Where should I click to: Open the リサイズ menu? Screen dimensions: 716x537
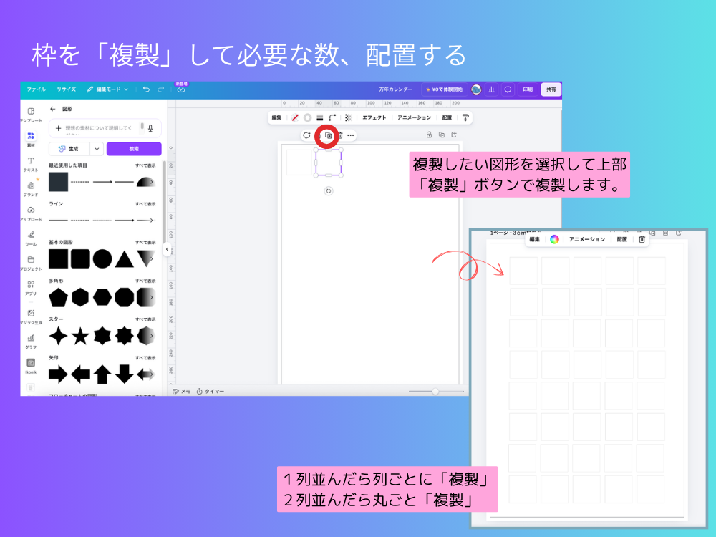(66, 89)
